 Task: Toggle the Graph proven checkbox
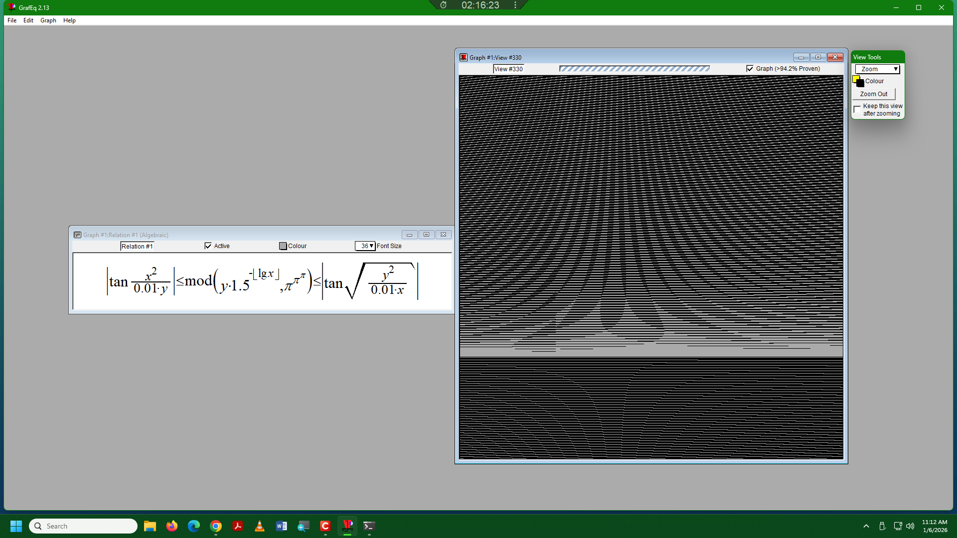(x=750, y=69)
